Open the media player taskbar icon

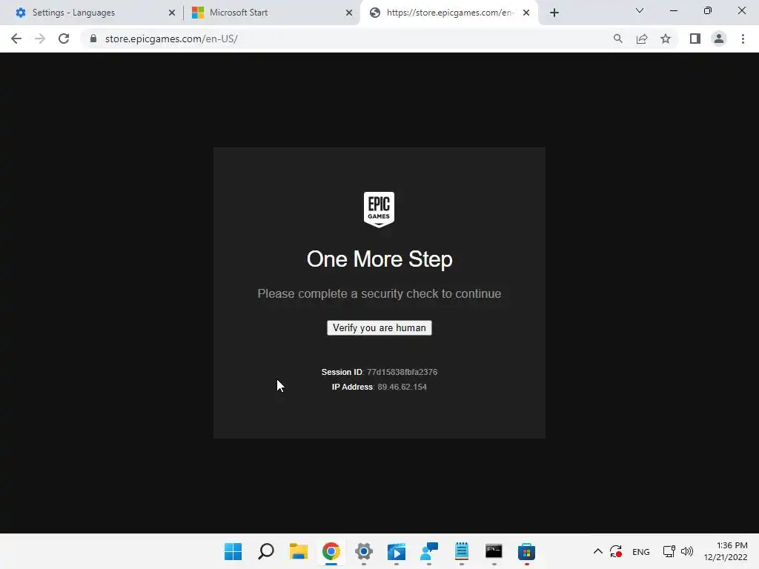[x=396, y=551]
